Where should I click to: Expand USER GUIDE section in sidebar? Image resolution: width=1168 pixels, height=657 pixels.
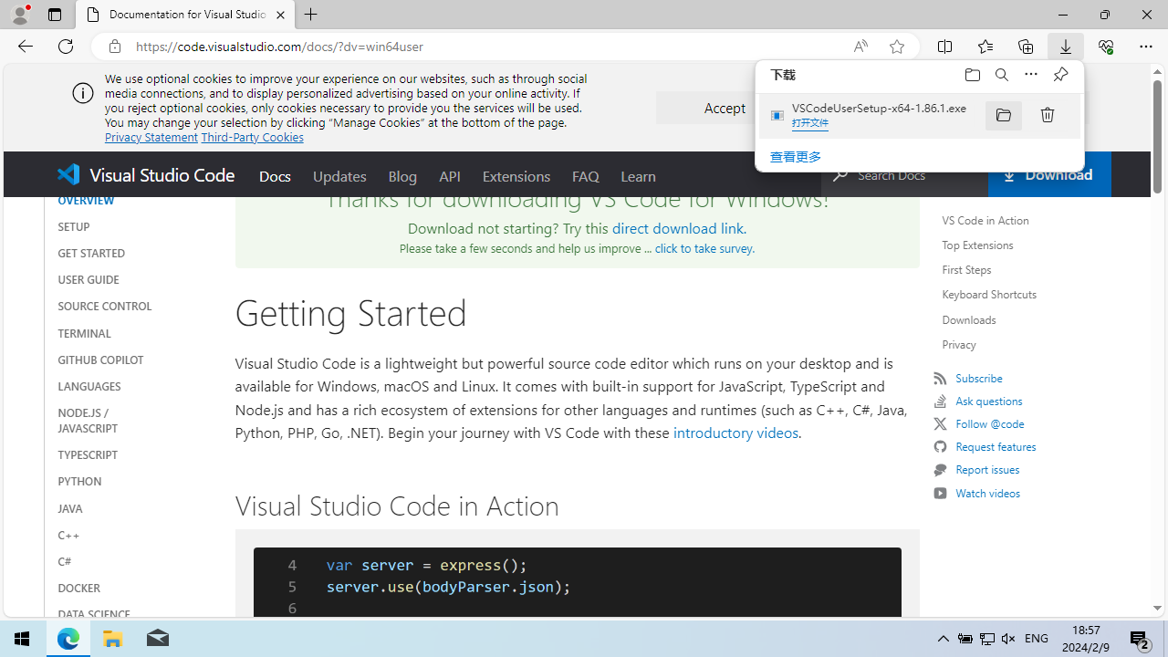tap(89, 279)
